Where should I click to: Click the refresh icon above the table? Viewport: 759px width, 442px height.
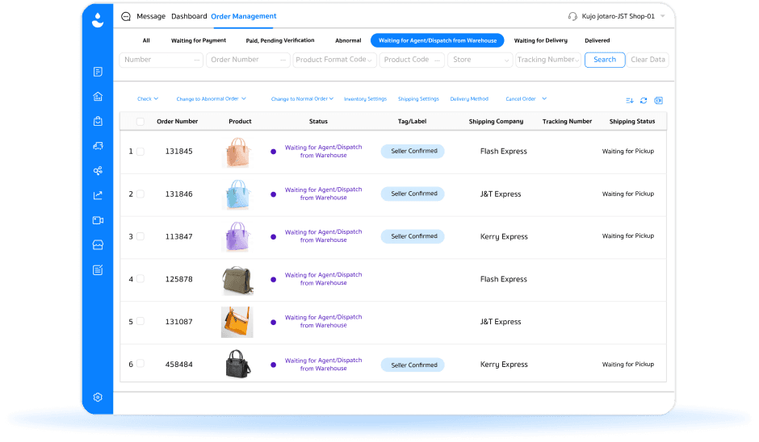tap(644, 100)
